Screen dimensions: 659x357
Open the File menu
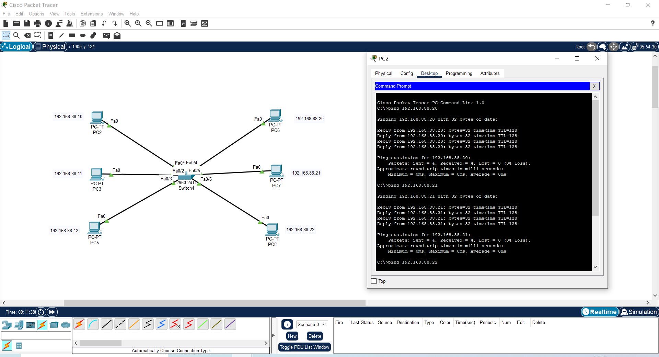coord(6,14)
